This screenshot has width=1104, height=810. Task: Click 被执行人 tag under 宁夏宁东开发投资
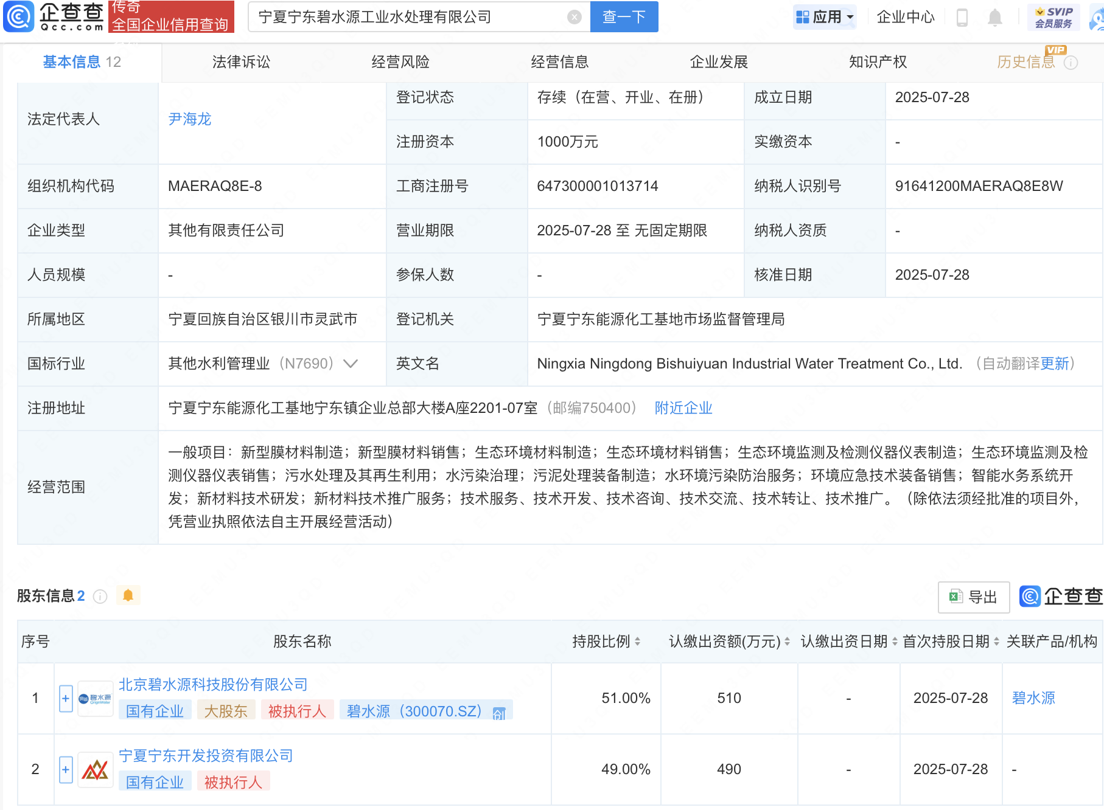click(x=233, y=783)
